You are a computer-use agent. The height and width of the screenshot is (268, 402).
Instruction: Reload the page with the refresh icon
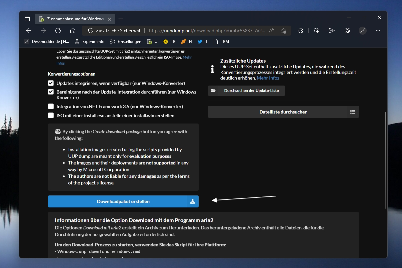[x=58, y=31]
